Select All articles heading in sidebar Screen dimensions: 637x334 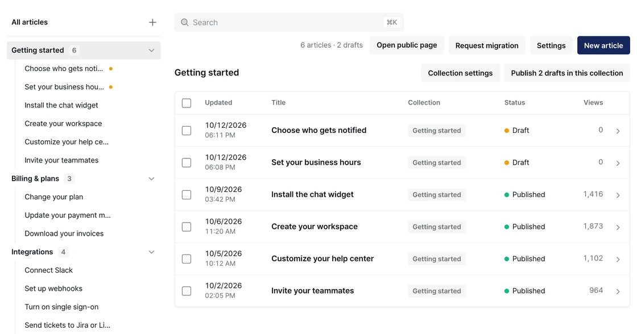click(x=30, y=22)
